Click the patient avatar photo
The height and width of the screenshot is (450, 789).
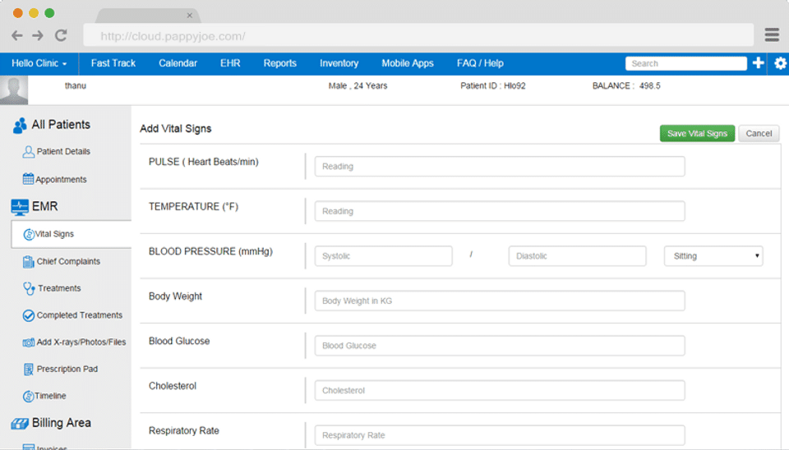14,90
